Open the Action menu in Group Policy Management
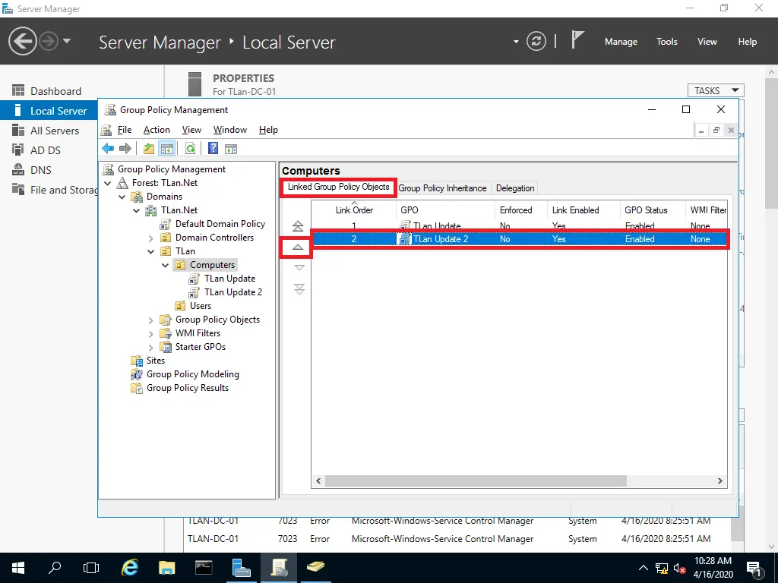 (157, 130)
